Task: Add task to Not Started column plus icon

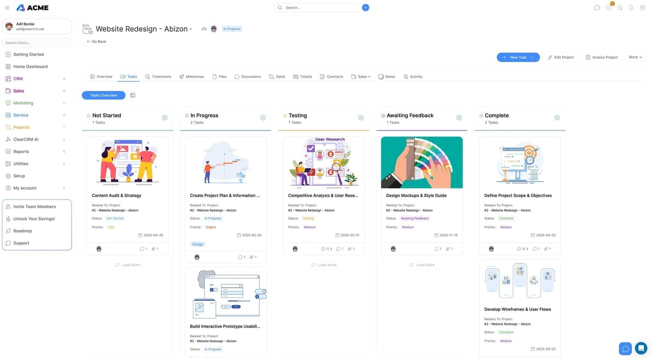Action: point(165,117)
